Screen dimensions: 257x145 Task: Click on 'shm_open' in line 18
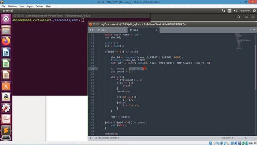click(130, 57)
